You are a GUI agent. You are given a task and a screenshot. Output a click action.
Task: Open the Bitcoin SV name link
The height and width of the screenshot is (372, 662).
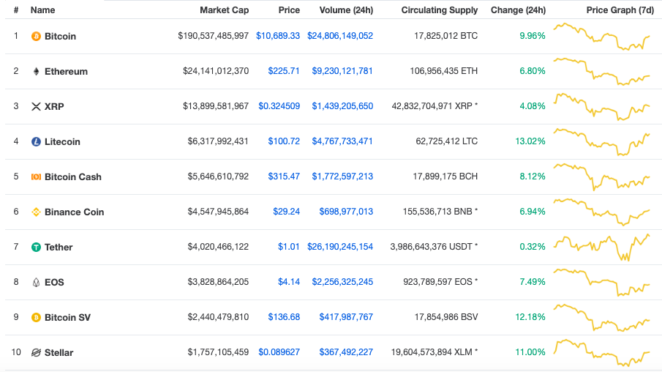coord(67,317)
